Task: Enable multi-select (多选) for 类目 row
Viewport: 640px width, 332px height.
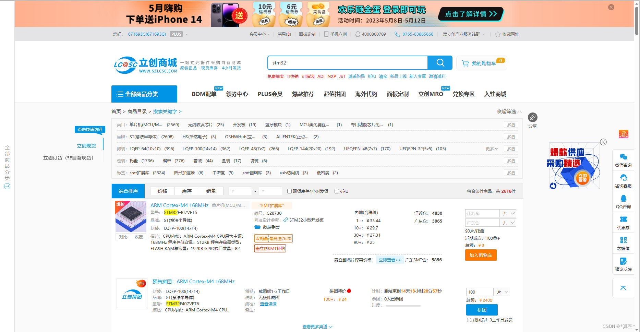Action: 511,125
